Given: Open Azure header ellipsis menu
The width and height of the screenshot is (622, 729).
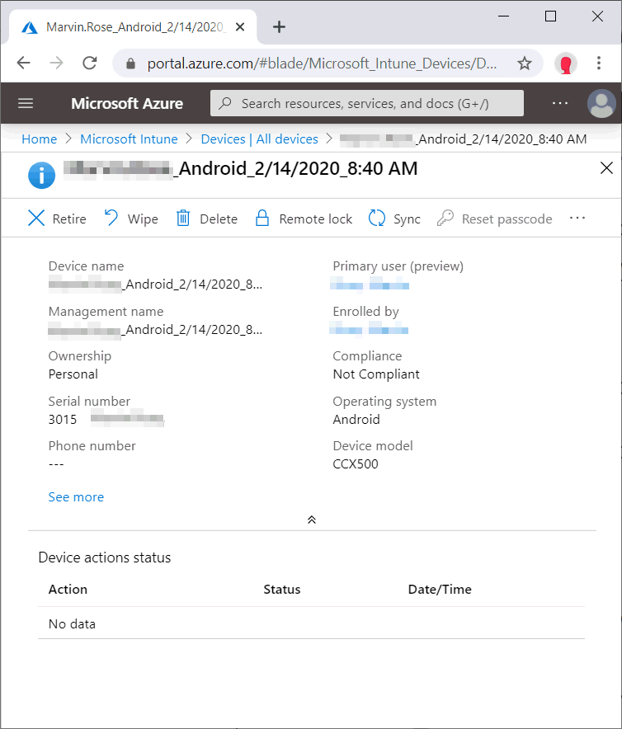Looking at the screenshot, I should [x=559, y=103].
